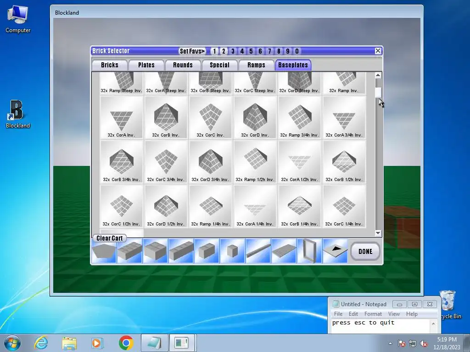Viewport: 470px width, 352px height.
Task: Choose the 32x CorD Inv. brick
Action: (255, 117)
